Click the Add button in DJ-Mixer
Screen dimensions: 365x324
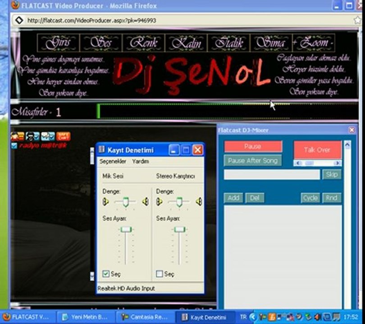pyautogui.click(x=233, y=198)
